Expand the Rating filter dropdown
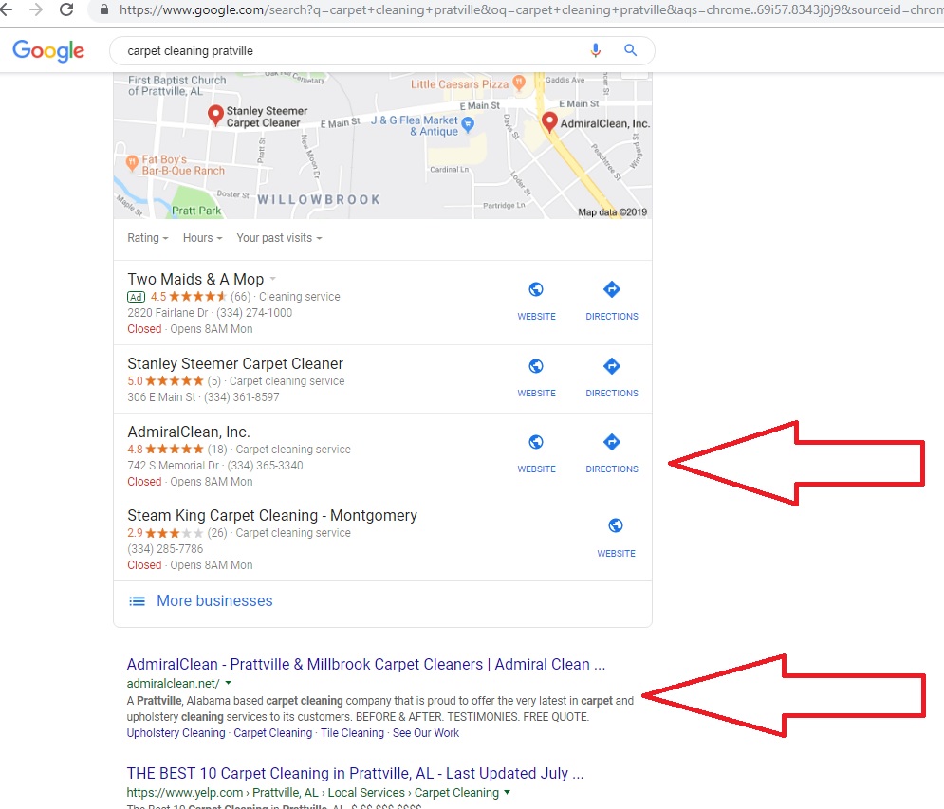 coord(148,238)
